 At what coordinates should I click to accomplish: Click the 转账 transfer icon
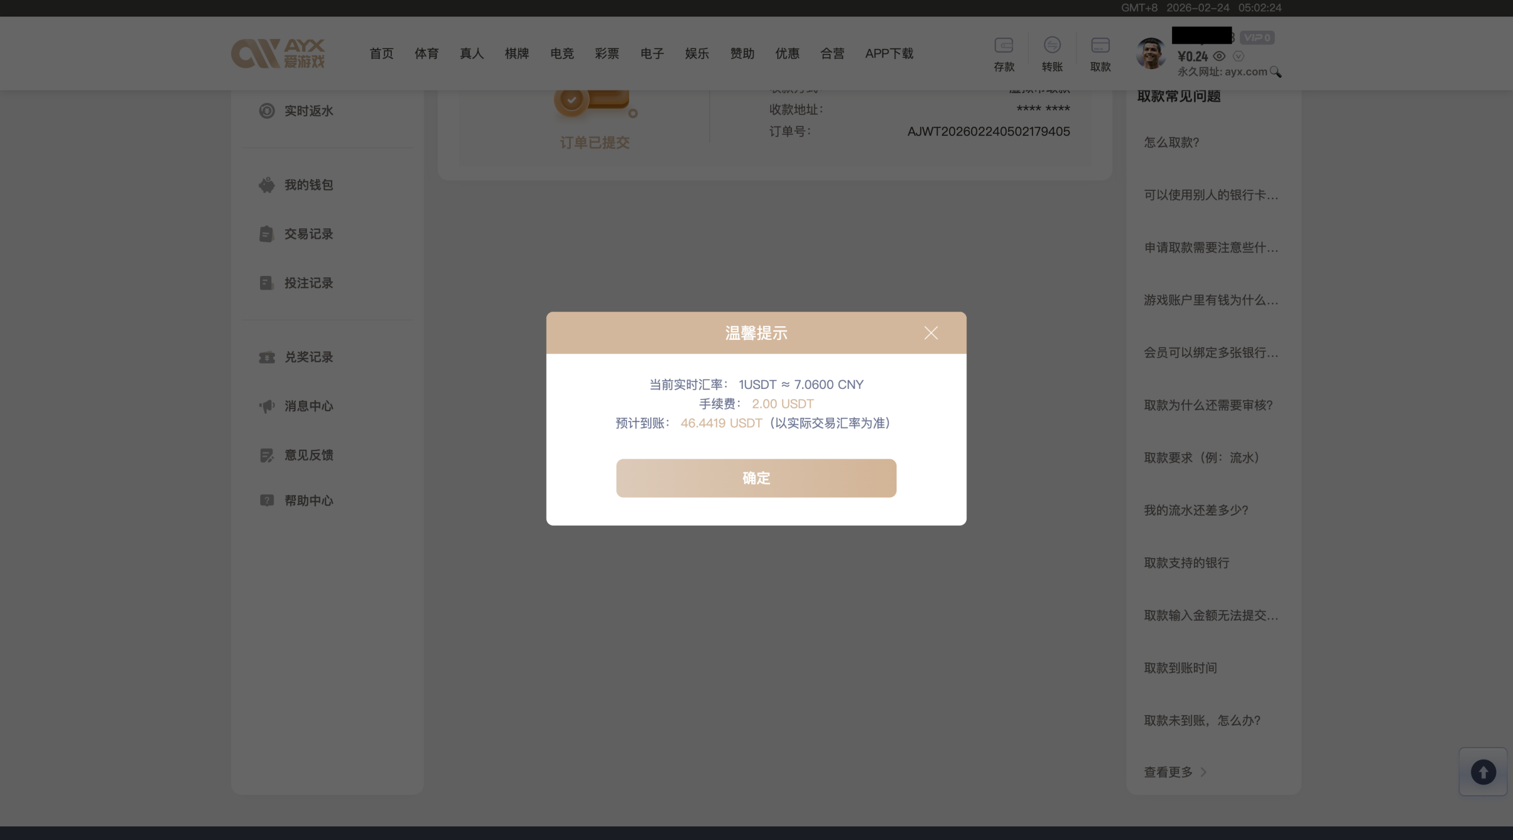tap(1052, 46)
